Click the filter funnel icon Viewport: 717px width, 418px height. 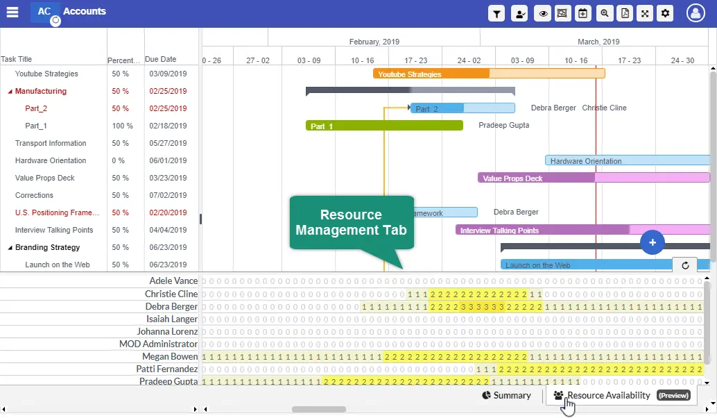tap(496, 13)
